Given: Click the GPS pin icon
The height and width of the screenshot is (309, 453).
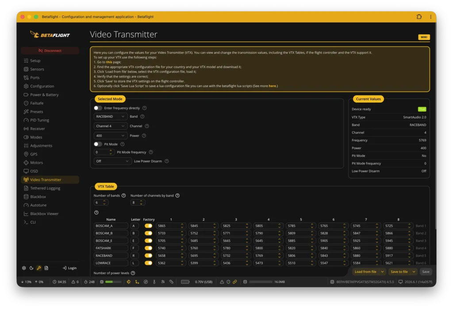Looking at the screenshot, I should pyautogui.click(x=26, y=154).
